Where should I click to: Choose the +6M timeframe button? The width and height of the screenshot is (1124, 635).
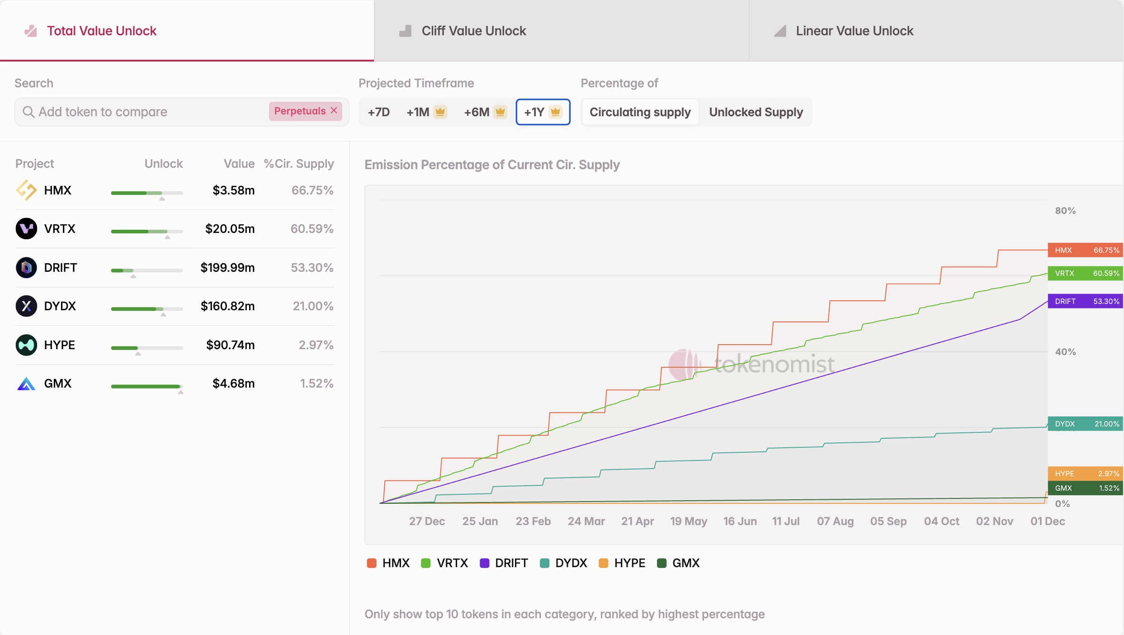click(477, 112)
